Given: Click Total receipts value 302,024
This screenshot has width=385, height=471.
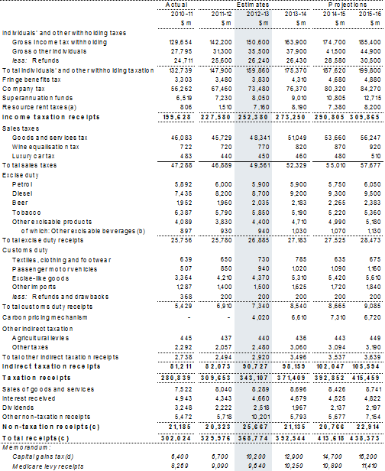Looking at the screenshot, I should click(176, 438).
